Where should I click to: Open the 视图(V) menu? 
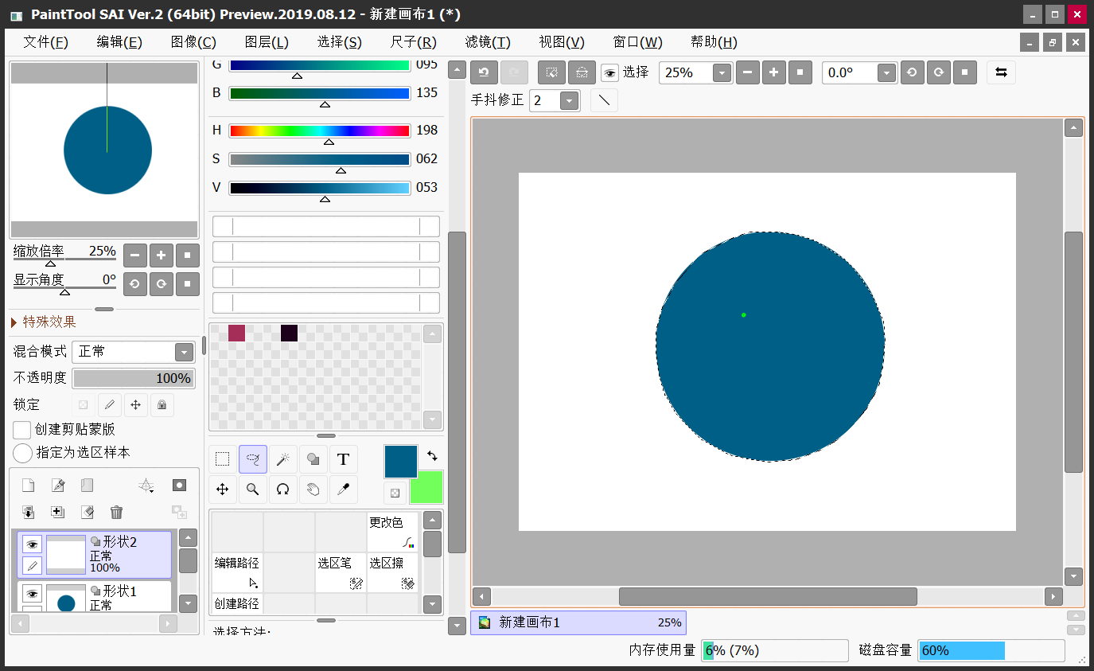562,42
